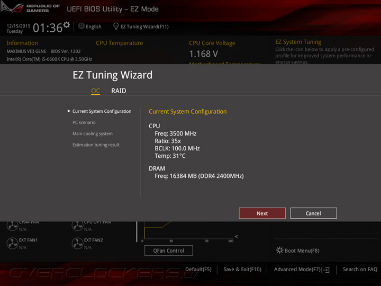Click the EXT FAN1 fan icon

(12, 243)
